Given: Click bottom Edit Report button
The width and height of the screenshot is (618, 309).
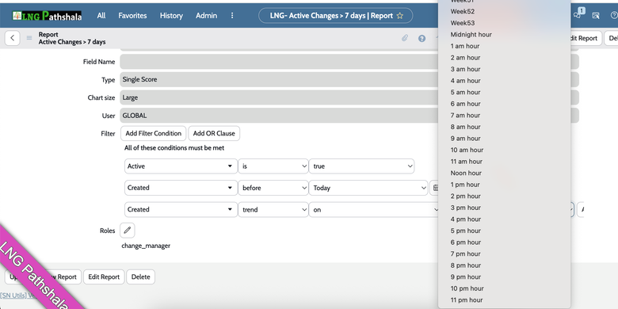Looking at the screenshot, I should tap(104, 277).
